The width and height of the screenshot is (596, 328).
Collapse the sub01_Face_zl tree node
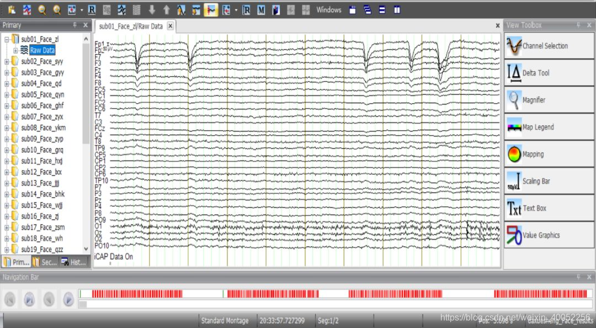click(x=7, y=40)
